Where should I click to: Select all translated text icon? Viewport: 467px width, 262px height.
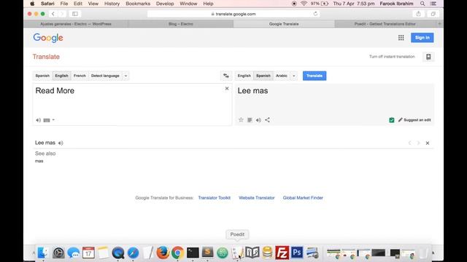[250, 120]
